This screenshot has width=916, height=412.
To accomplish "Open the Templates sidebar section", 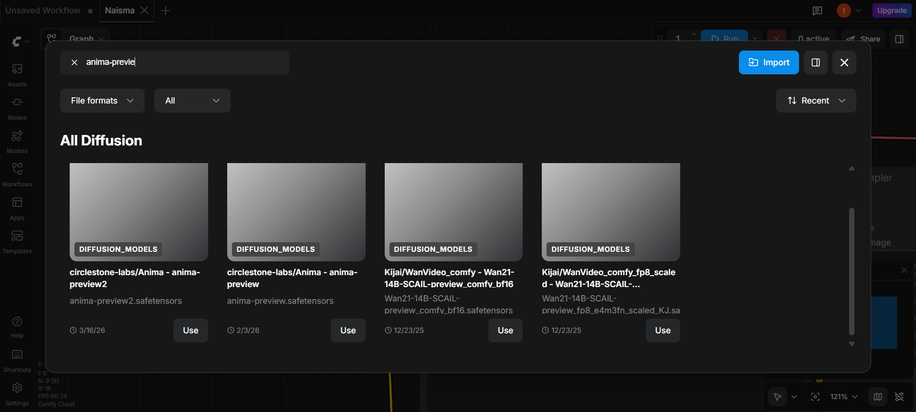I will pyautogui.click(x=17, y=242).
